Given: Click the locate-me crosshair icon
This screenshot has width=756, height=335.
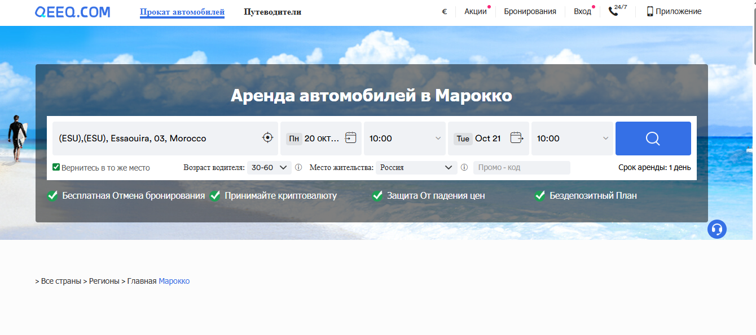Looking at the screenshot, I should (x=267, y=138).
